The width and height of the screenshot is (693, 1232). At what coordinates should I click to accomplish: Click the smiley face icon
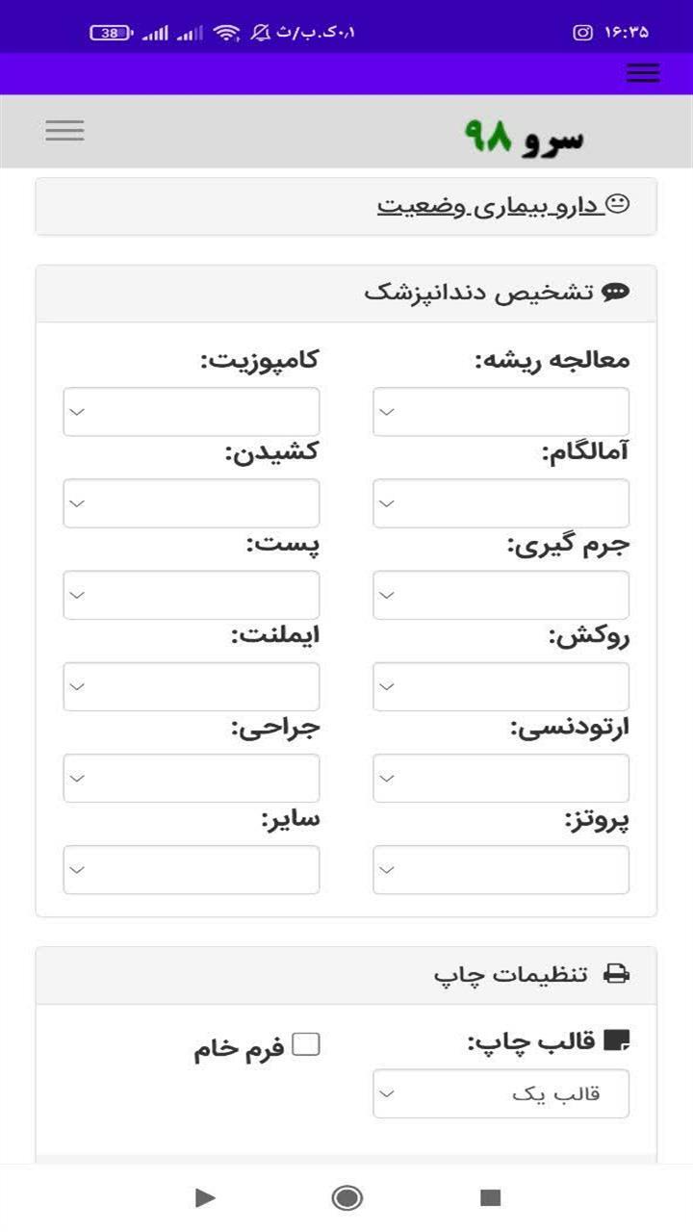pos(619,204)
